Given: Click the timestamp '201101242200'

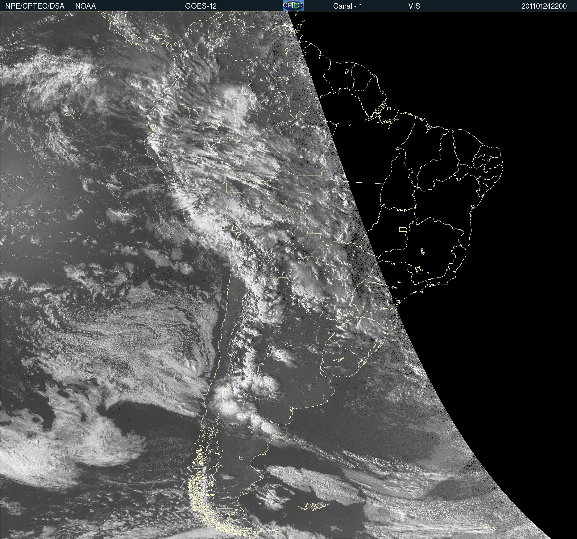Looking at the screenshot, I should click(x=544, y=6).
